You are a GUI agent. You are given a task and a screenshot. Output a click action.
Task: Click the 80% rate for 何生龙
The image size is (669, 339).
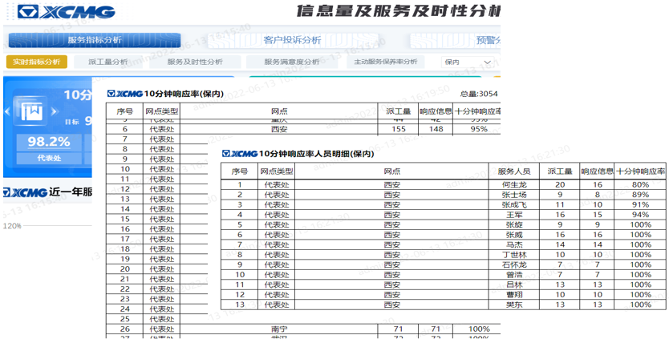640,185
